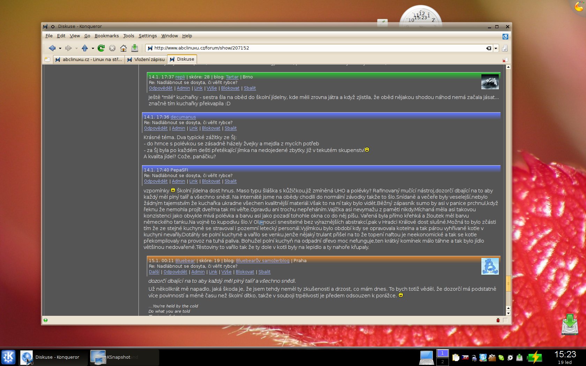Go to the home page icon
This screenshot has height=366, width=586.
pos(123,48)
